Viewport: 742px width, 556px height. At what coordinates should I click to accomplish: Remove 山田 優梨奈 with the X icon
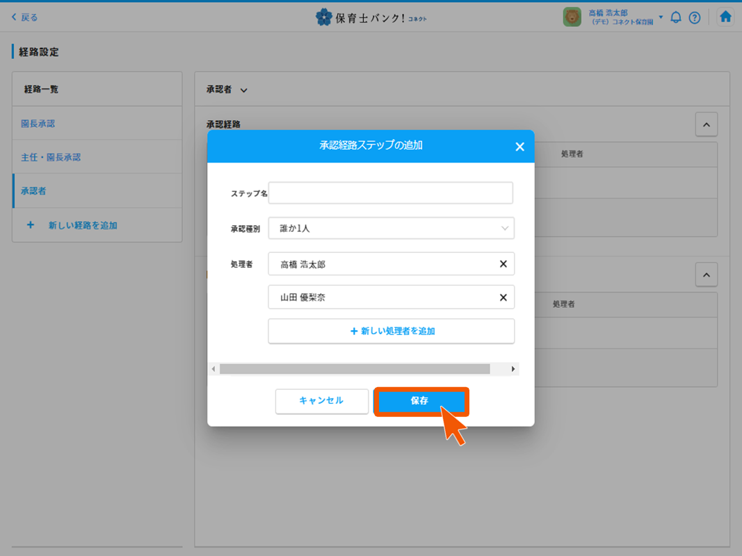point(503,297)
